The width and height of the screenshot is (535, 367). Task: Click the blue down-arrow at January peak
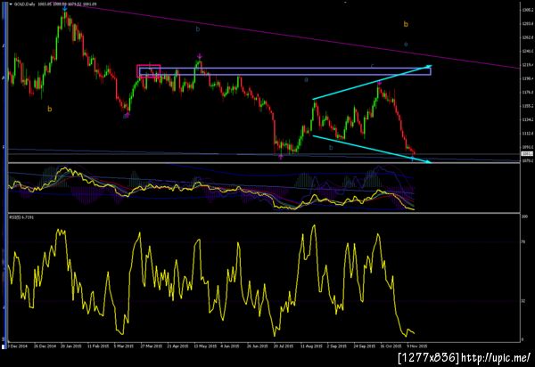65,6
